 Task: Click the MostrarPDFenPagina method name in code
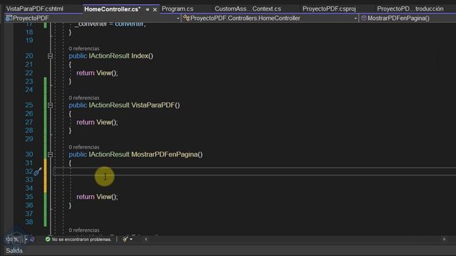click(x=165, y=154)
